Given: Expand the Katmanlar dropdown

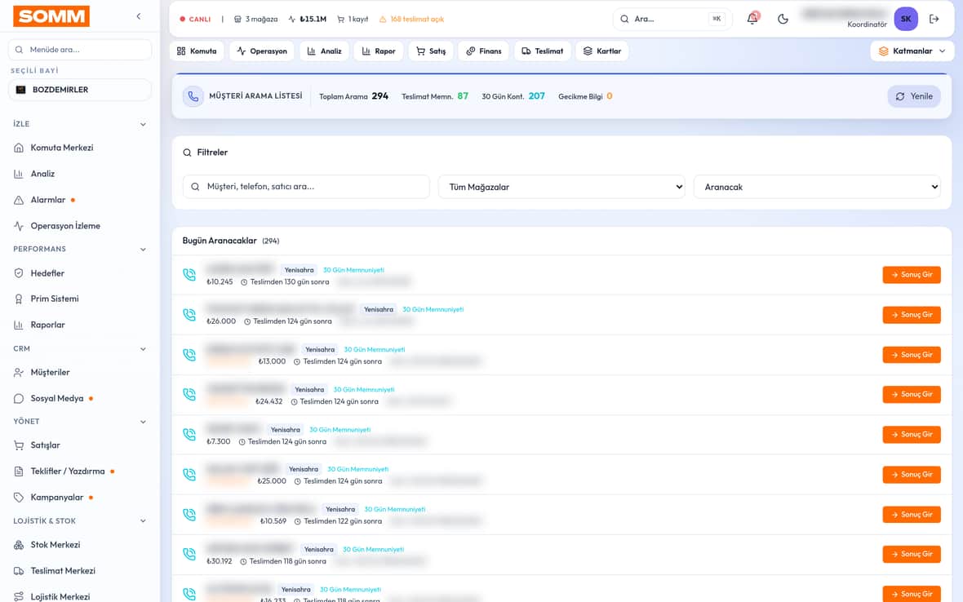Looking at the screenshot, I should [x=912, y=51].
